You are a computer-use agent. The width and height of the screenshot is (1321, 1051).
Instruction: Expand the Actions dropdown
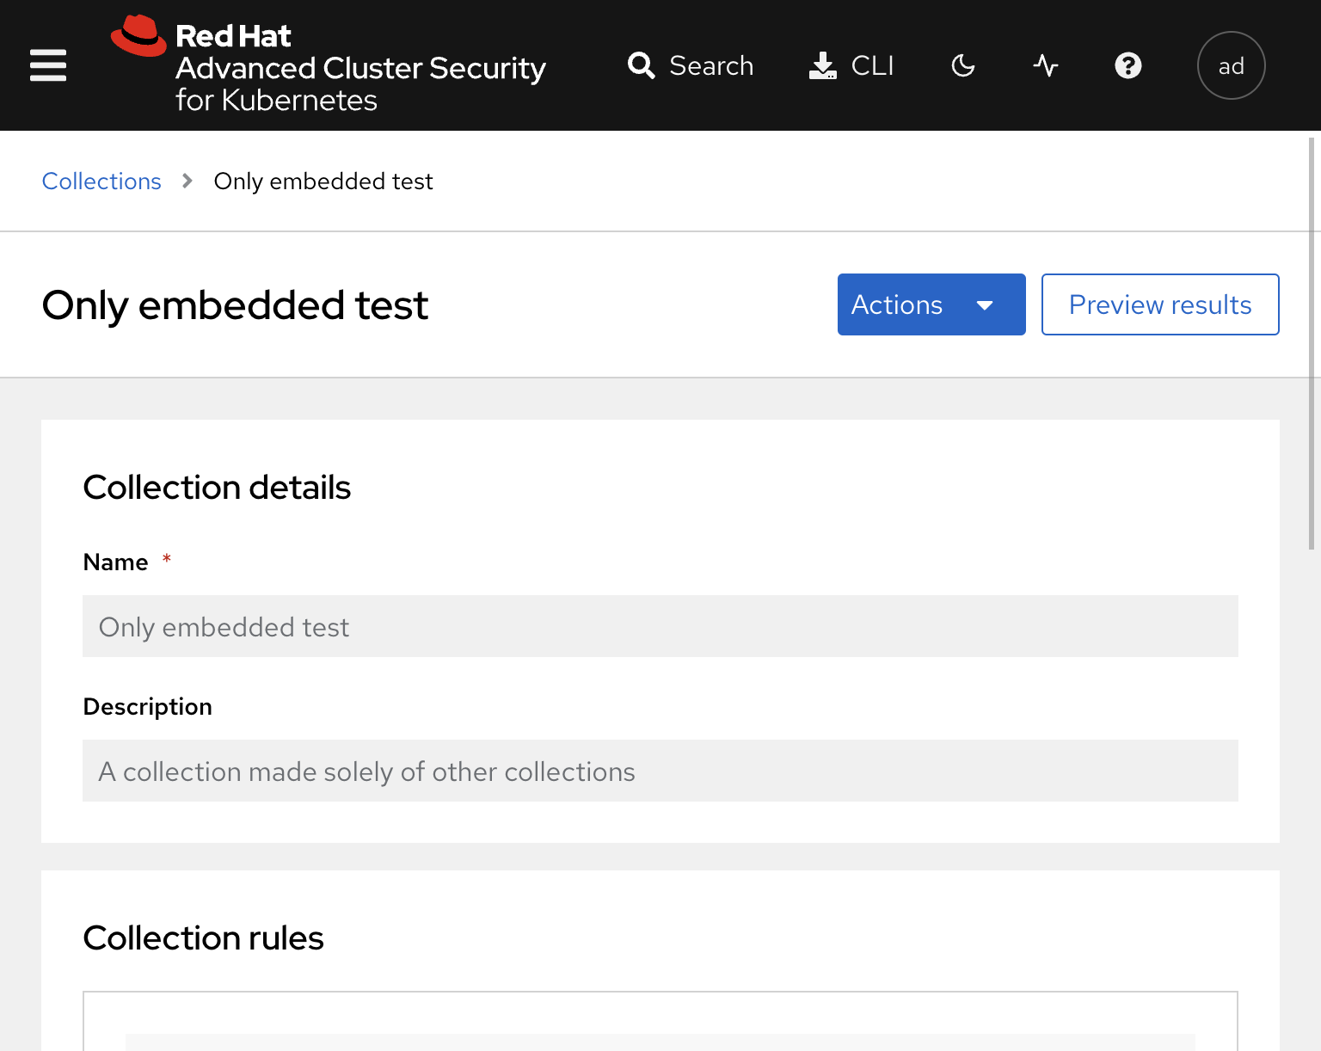coord(931,304)
